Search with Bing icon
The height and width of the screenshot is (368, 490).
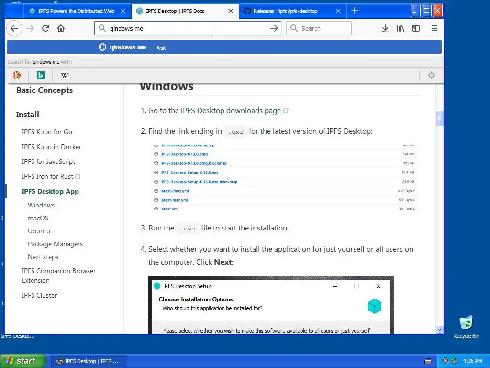coord(40,75)
